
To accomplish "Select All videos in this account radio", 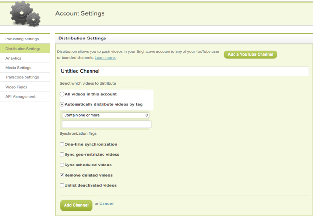I will coord(62,94).
